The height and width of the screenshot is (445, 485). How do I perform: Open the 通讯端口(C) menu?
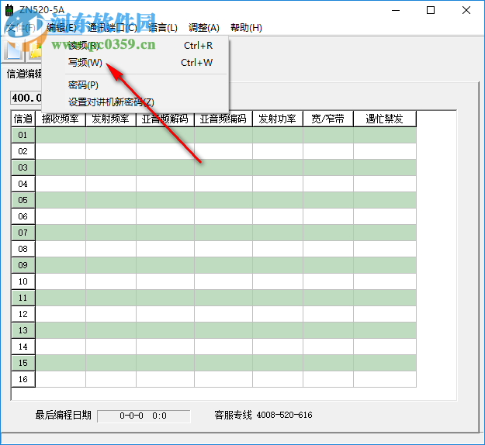[113, 28]
